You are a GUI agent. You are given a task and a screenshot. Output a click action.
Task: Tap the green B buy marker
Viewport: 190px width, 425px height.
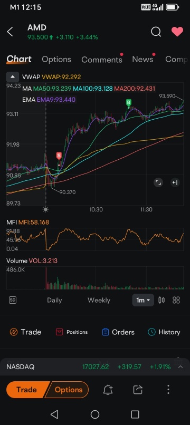pyautogui.click(x=129, y=103)
